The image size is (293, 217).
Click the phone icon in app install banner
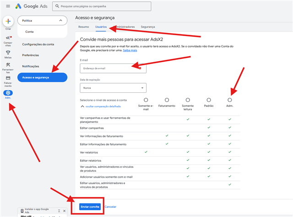(x=22, y=211)
